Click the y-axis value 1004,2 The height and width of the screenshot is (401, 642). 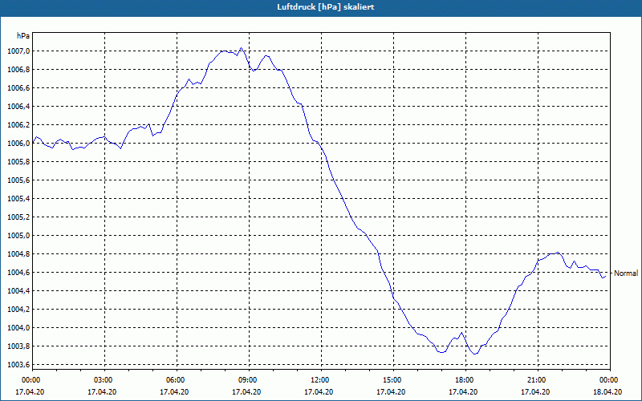click(18, 310)
